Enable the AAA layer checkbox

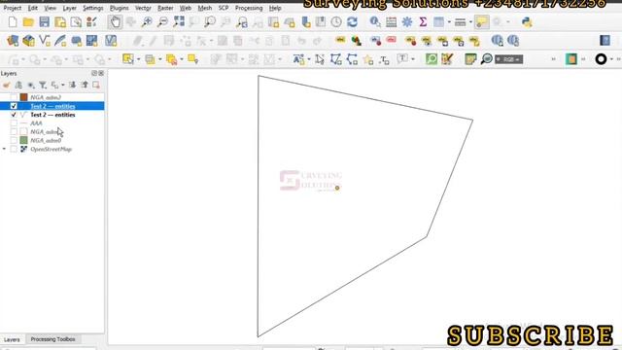[x=14, y=123]
